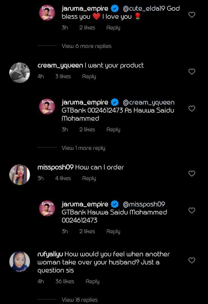
Task: Tap heart on rufyaliyu's husband question comment
Action: click(192, 260)
